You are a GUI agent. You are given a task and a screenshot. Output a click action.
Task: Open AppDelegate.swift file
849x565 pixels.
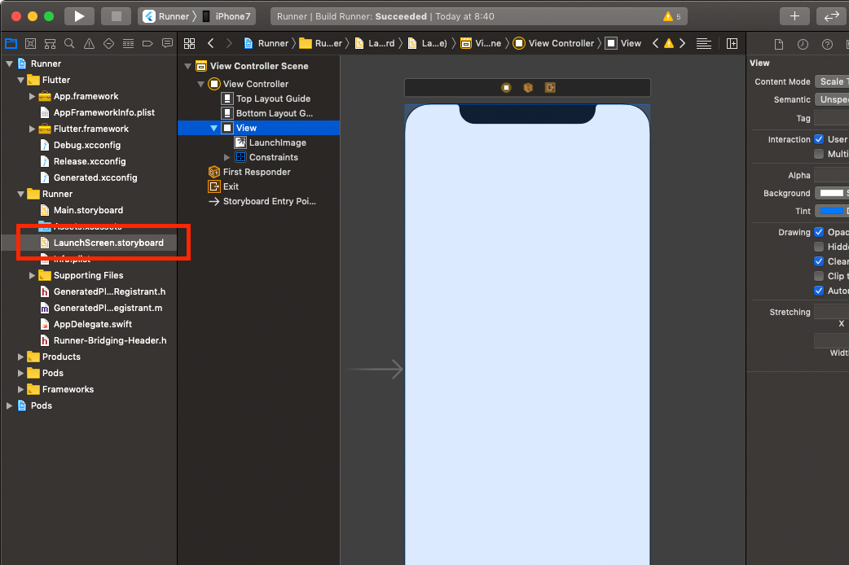pyautogui.click(x=93, y=324)
